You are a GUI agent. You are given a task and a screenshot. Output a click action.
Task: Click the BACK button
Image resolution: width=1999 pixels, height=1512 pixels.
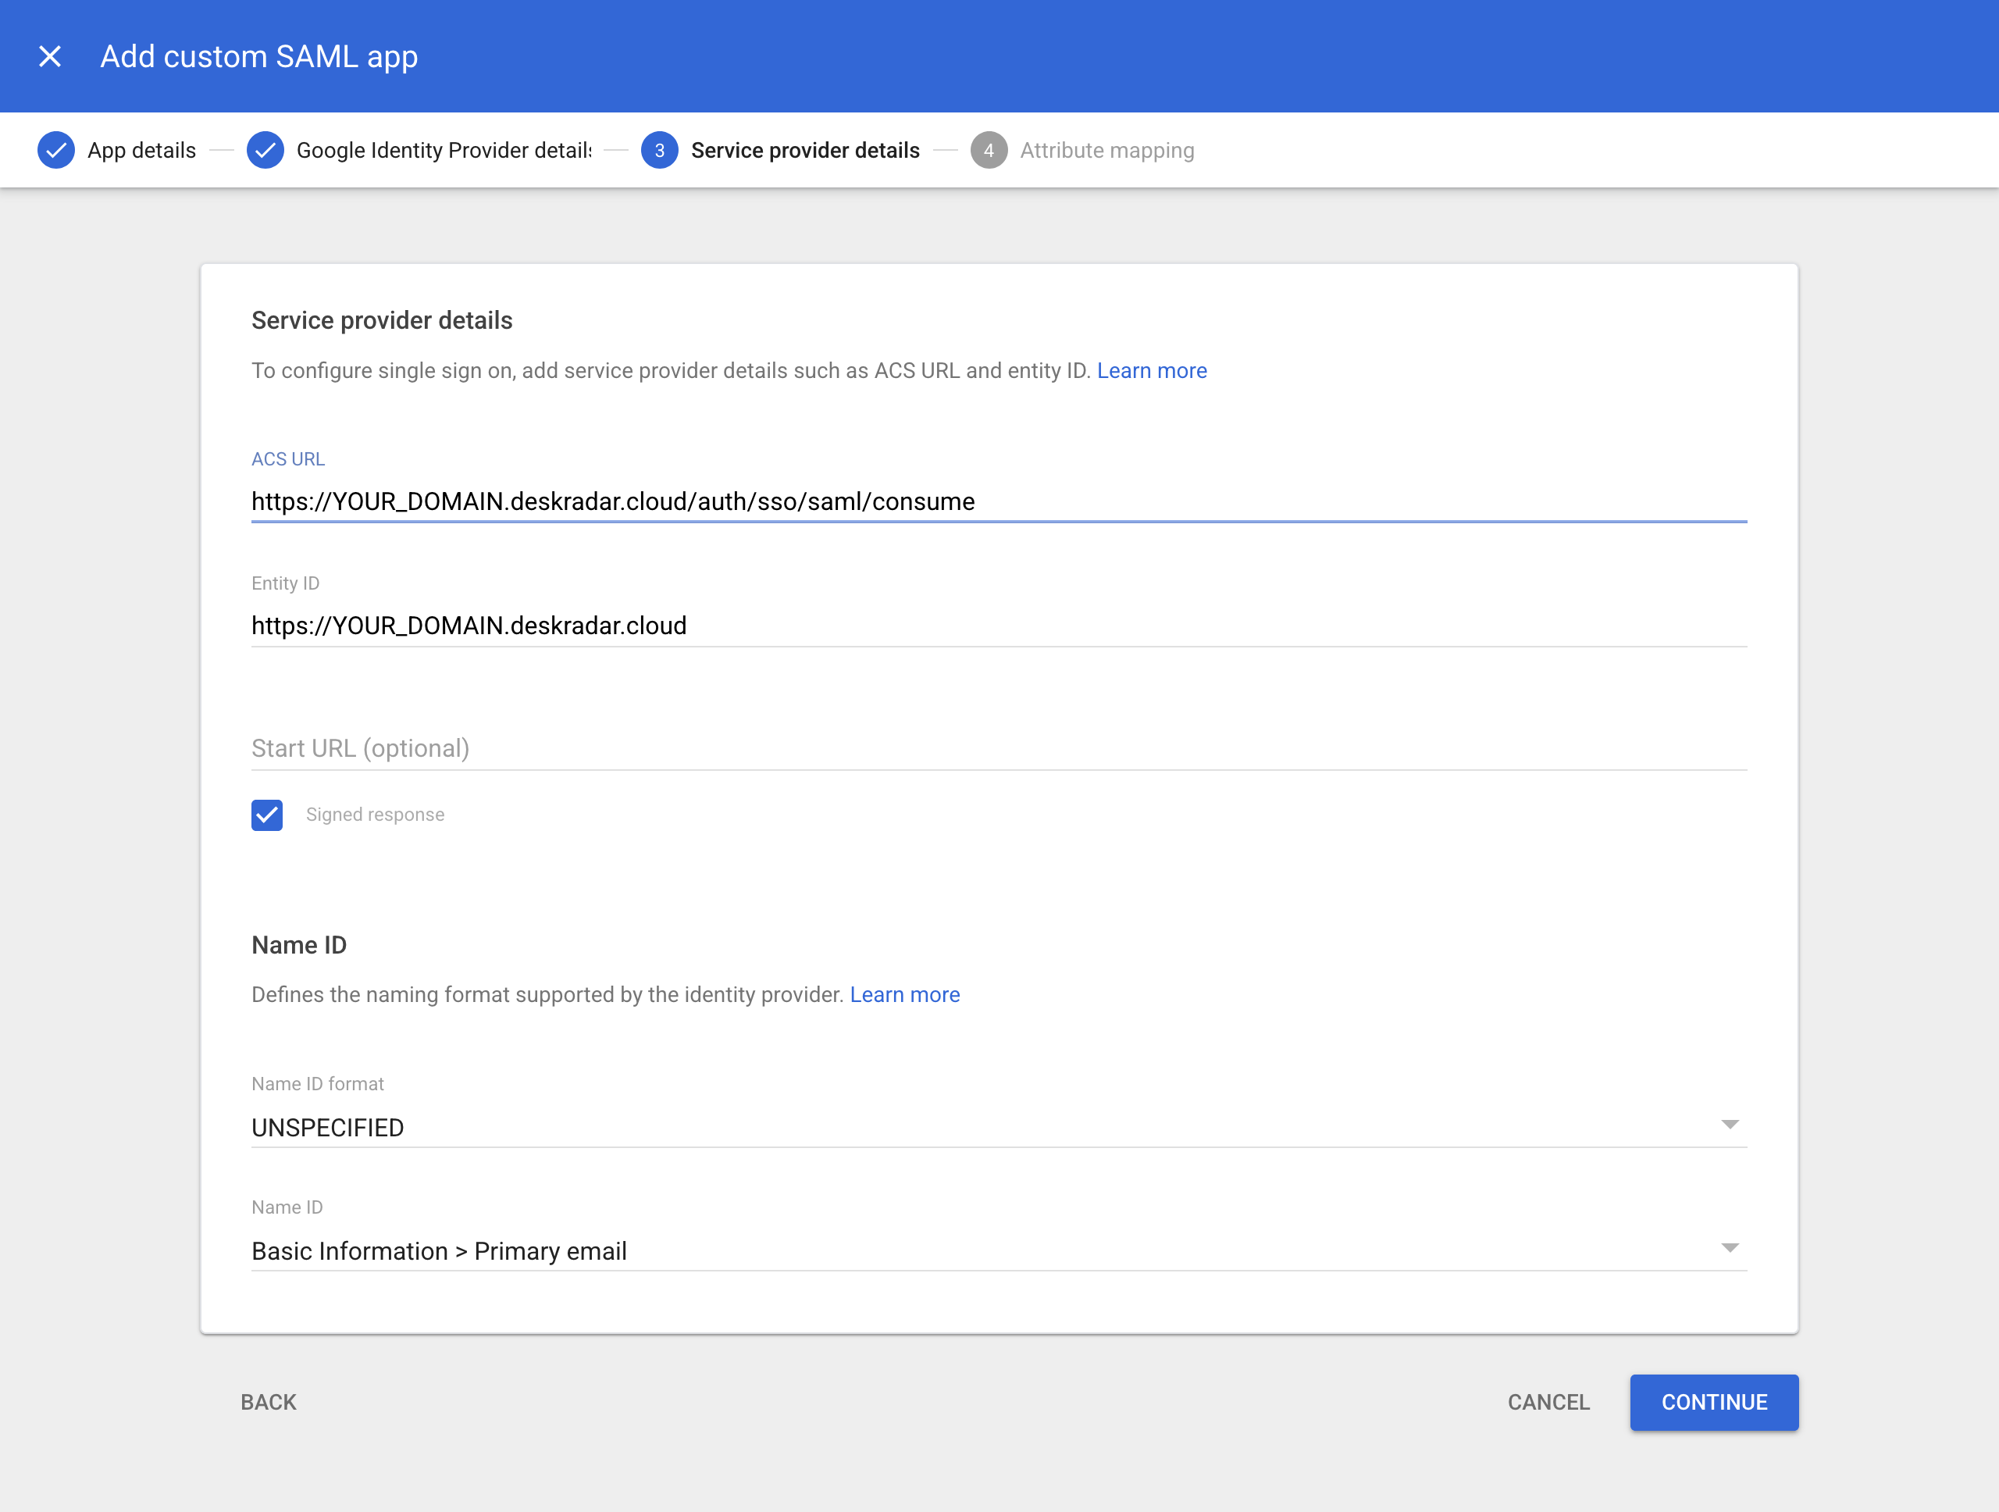[x=269, y=1402]
